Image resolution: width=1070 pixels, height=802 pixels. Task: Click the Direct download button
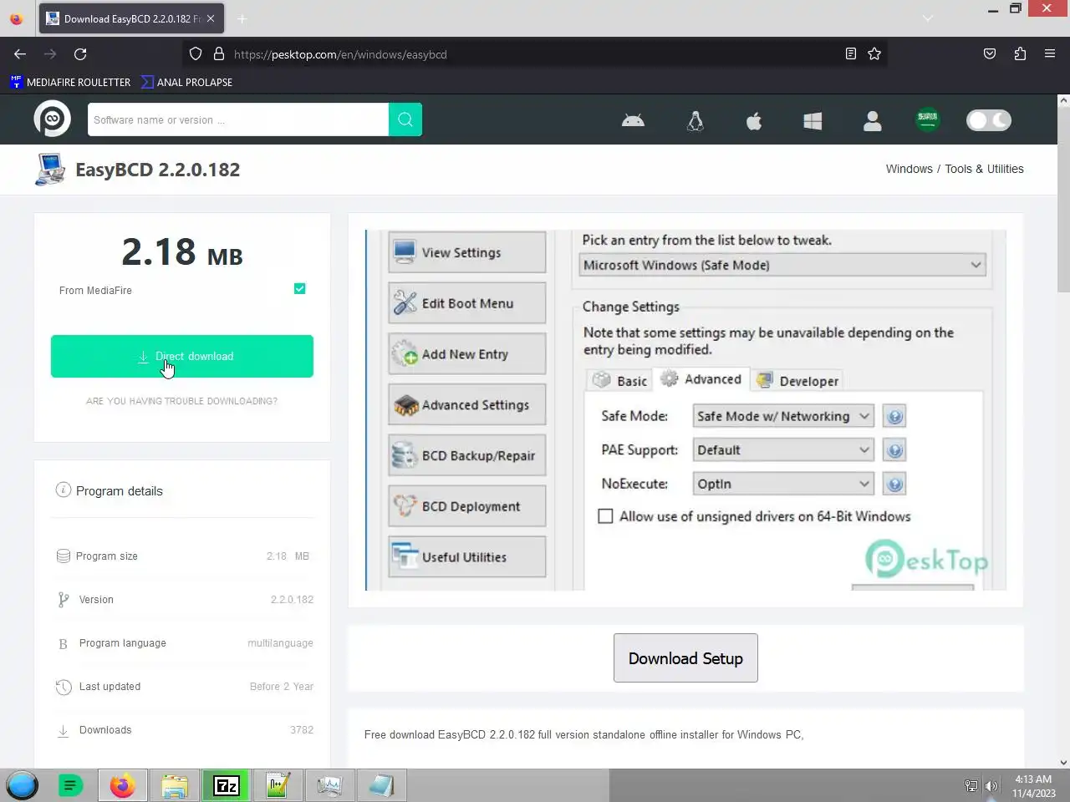(182, 356)
